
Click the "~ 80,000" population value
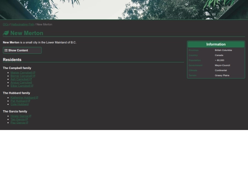pyautogui.click(x=220, y=60)
